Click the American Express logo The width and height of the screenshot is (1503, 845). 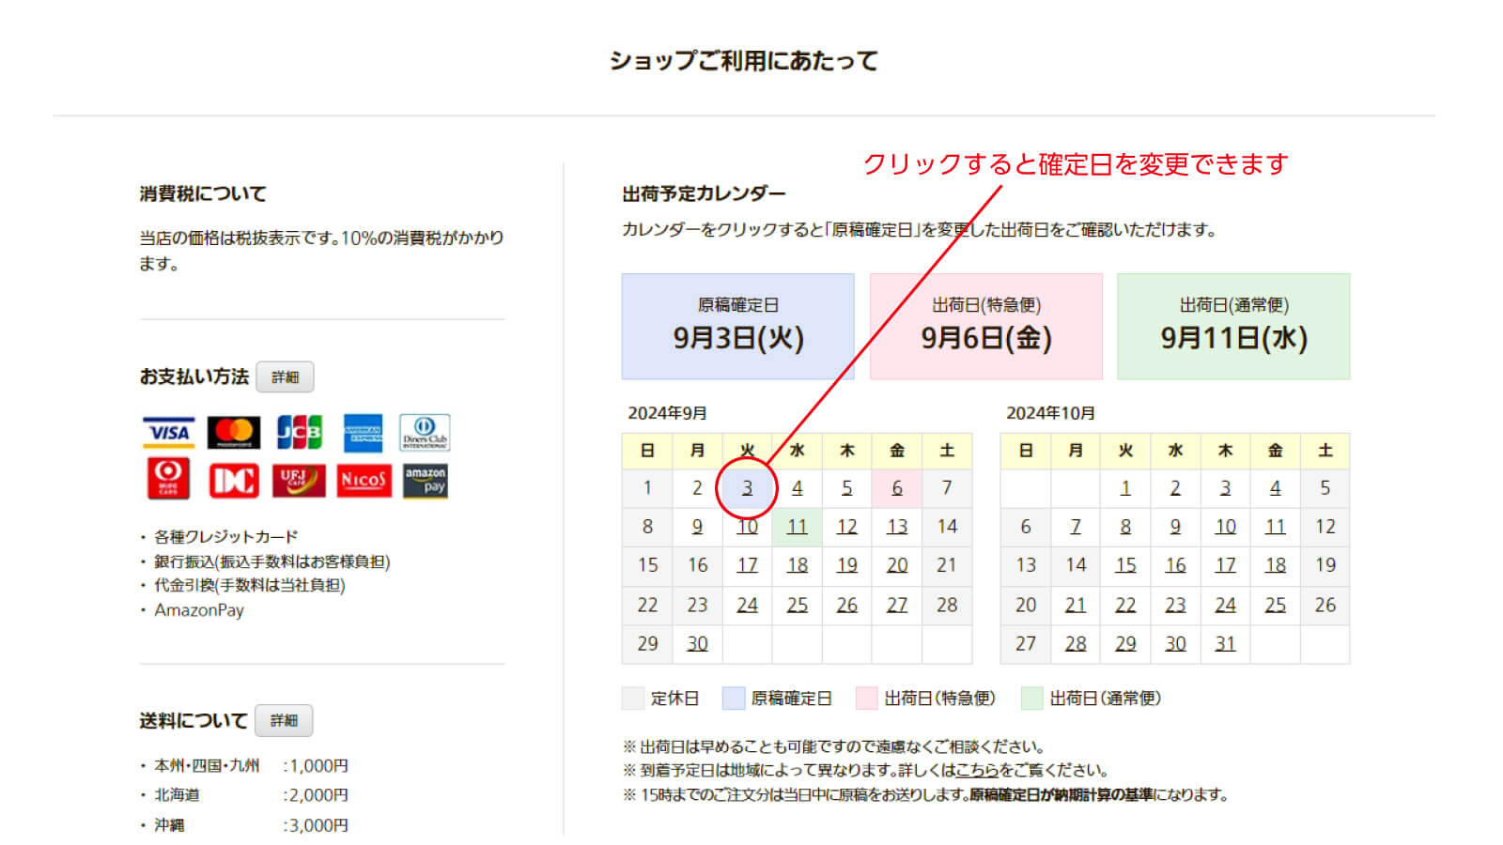click(363, 432)
